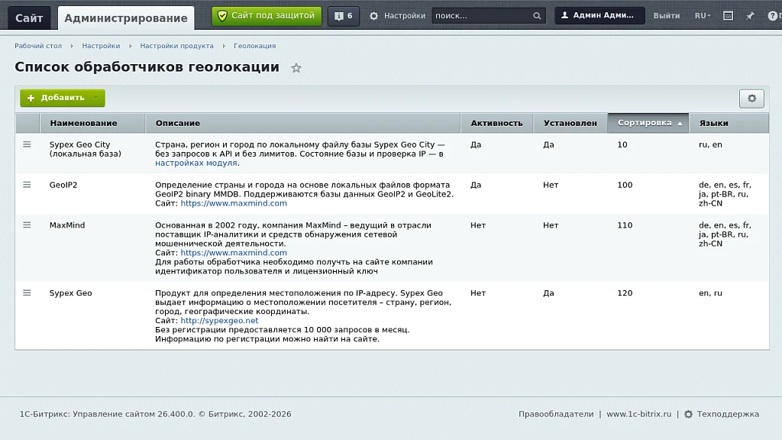The height and width of the screenshot is (440, 782).
Task: Add page to favorites with star icon
Action: point(296,68)
